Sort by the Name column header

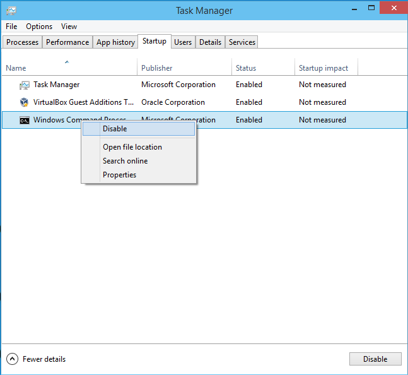(x=69, y=67)
